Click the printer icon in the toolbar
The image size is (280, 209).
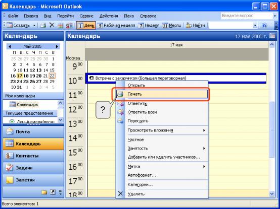(43, 26)
